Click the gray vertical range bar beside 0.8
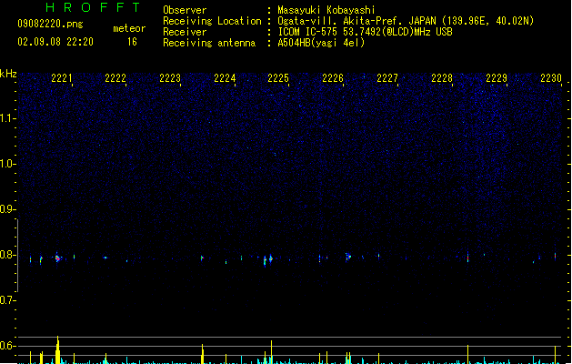The height and width of the screenshot is (364, 572). (17, 256)
